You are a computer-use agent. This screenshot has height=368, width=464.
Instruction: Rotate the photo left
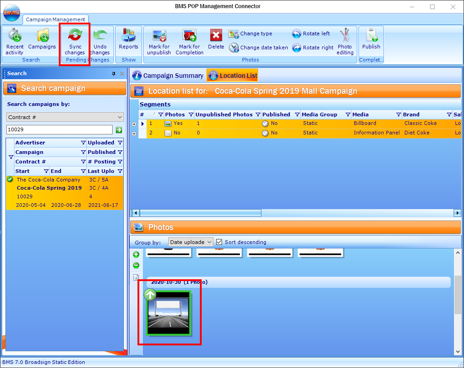(311, 34)
